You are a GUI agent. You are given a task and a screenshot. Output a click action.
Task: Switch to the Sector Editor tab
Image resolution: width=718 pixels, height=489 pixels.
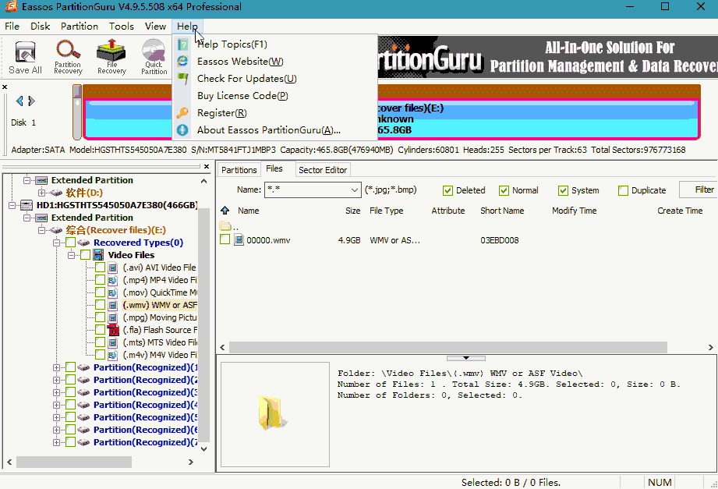click(322, 170)
